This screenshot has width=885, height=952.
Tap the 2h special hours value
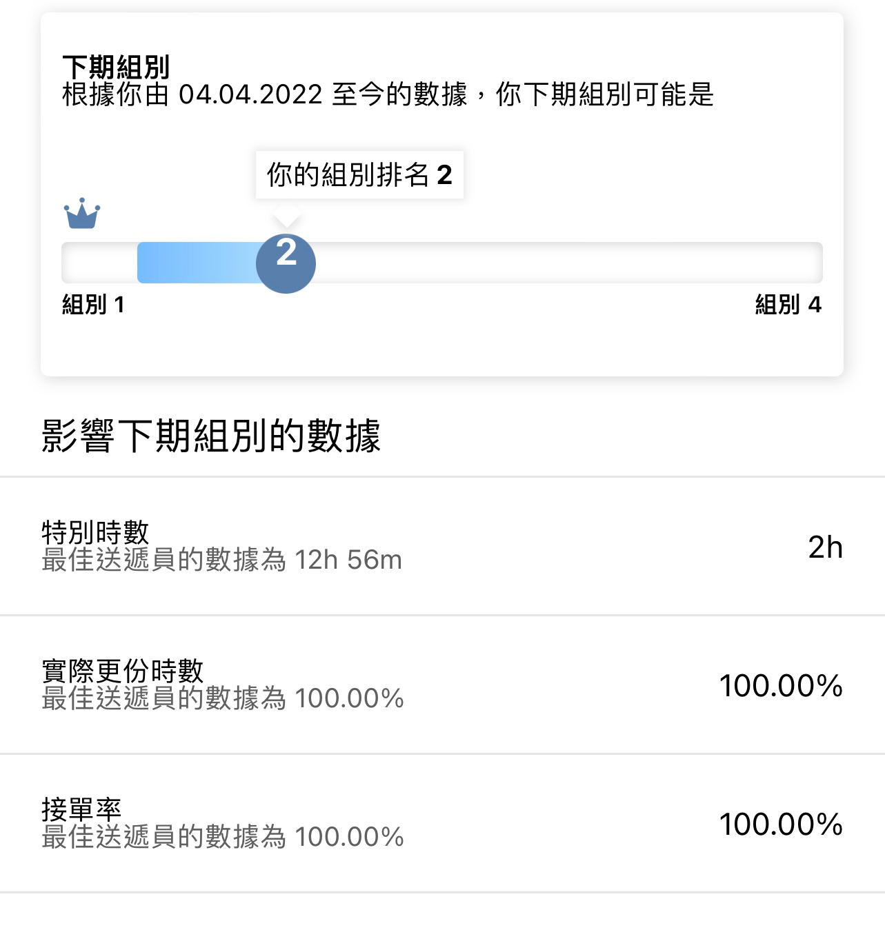point(826,547)
